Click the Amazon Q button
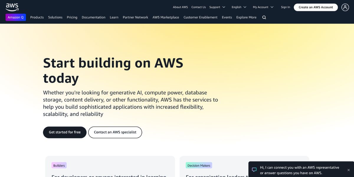Viewport: 354px width, 177px height. 16,17
